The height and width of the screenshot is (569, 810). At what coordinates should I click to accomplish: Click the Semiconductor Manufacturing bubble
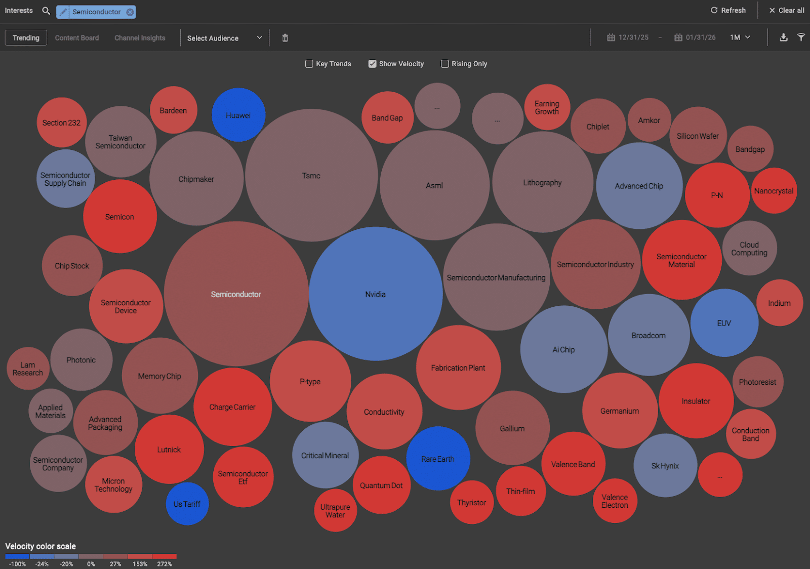[x=497, y=277]
